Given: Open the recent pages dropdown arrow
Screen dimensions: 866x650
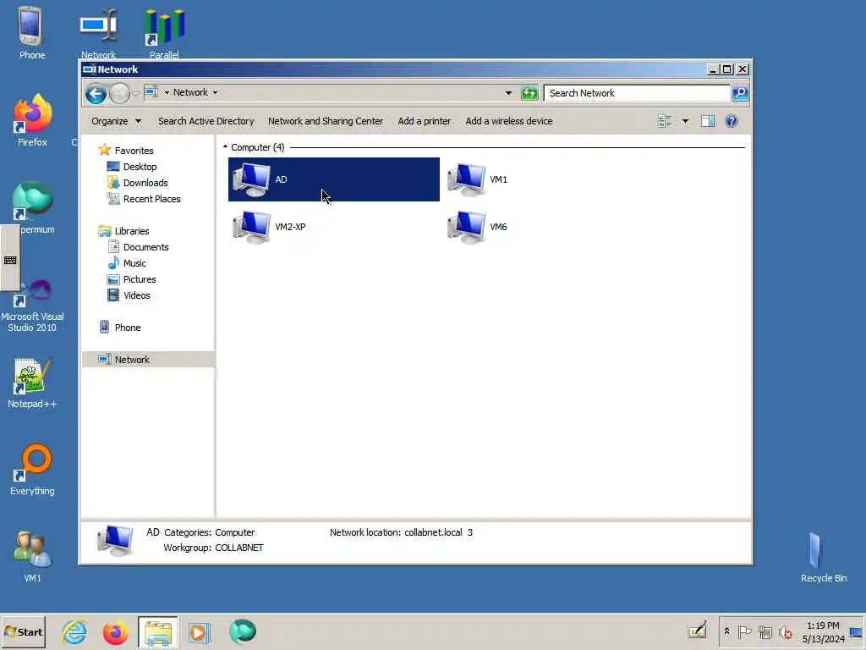Looking at the screenshot, I should click(x=136, y=93).
